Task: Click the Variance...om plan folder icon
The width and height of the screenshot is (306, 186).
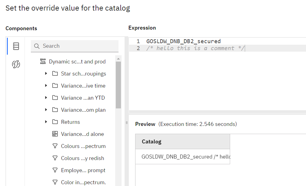Action: click(55, 110)
